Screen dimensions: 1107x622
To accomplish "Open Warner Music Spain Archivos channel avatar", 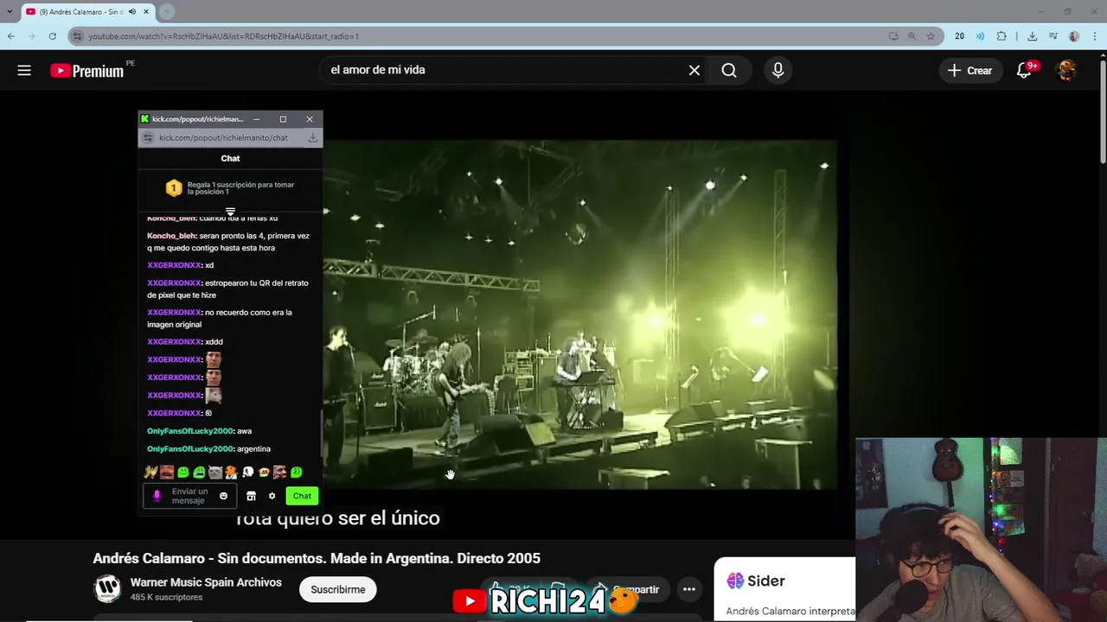I will [107, 589].
